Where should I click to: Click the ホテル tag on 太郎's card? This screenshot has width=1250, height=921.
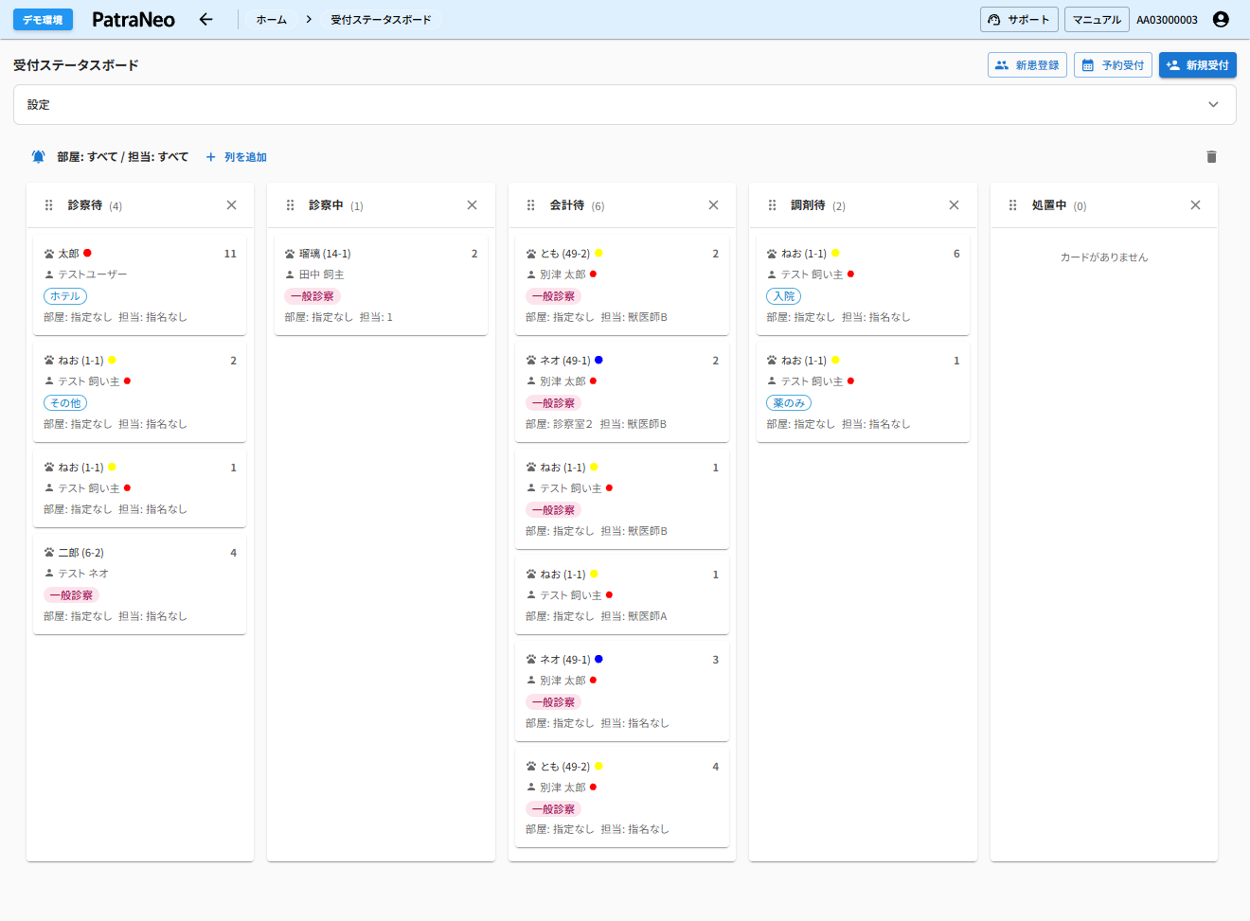coord(65,296)
